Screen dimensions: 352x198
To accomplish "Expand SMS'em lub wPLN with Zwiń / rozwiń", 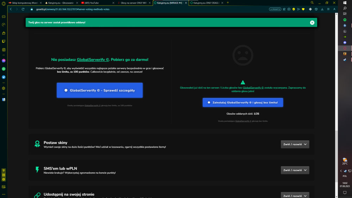I will (295, 170).
